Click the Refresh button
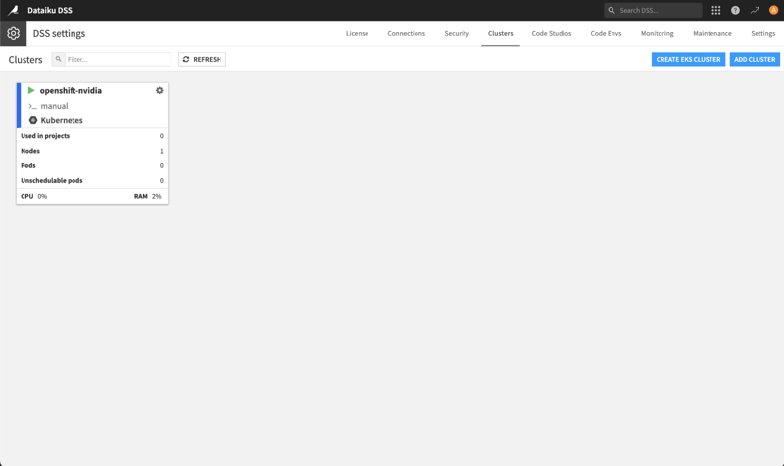 [x=202, y=59]
